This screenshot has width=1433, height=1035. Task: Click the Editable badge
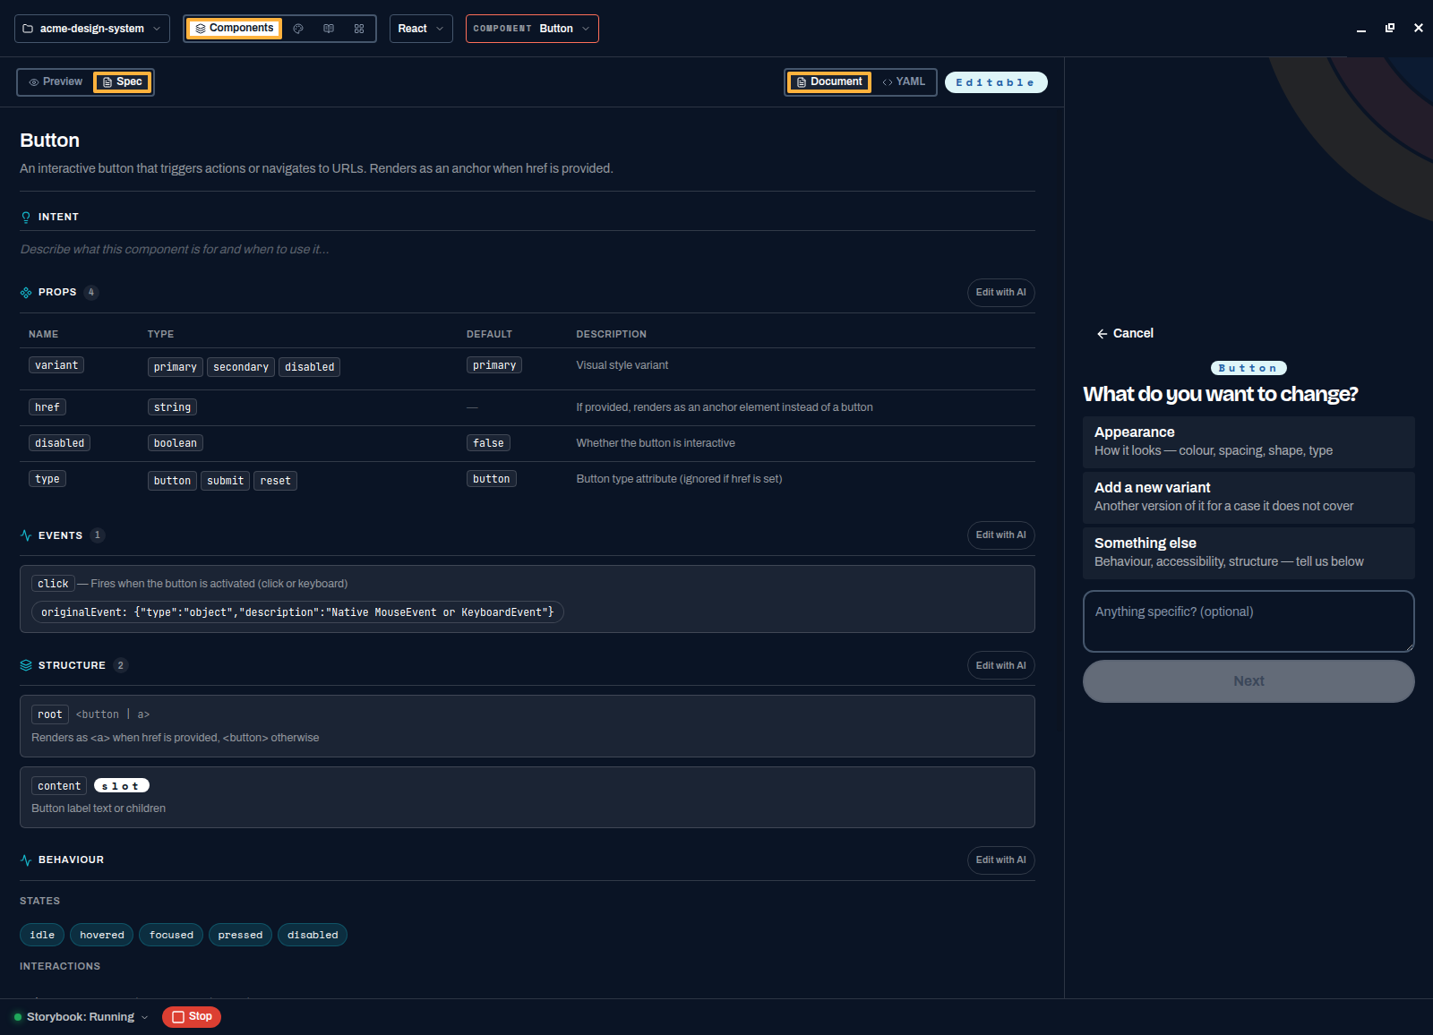tap(996, 82)
